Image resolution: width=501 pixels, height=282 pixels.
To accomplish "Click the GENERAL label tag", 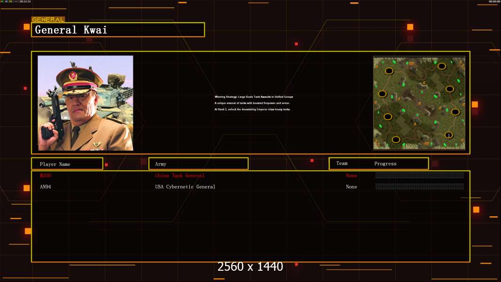I will 48,19.
